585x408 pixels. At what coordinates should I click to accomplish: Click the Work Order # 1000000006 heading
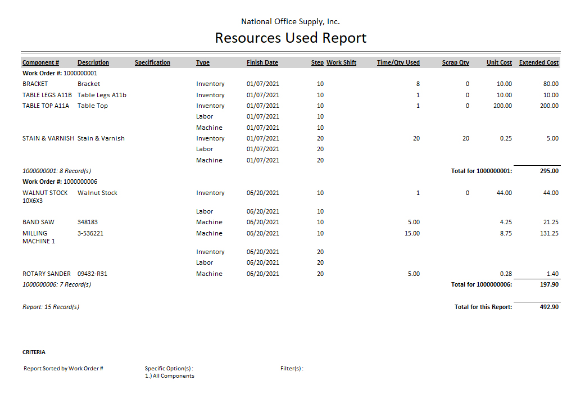click(60, 182)
